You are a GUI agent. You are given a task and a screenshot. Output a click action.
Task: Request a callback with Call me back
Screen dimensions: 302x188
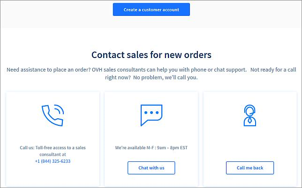tap(250, 168)
